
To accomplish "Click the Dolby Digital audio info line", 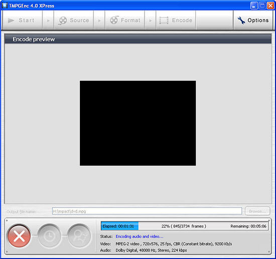I will pos(151,250).
